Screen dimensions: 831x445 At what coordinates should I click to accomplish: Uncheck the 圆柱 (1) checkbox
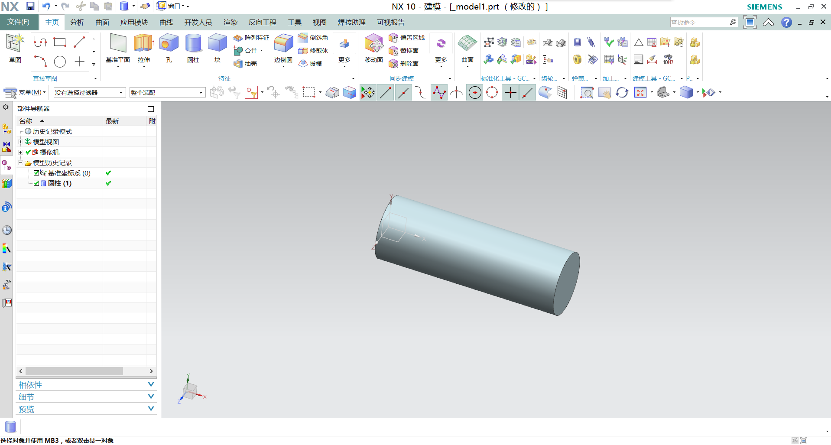[x=36, y=183]
